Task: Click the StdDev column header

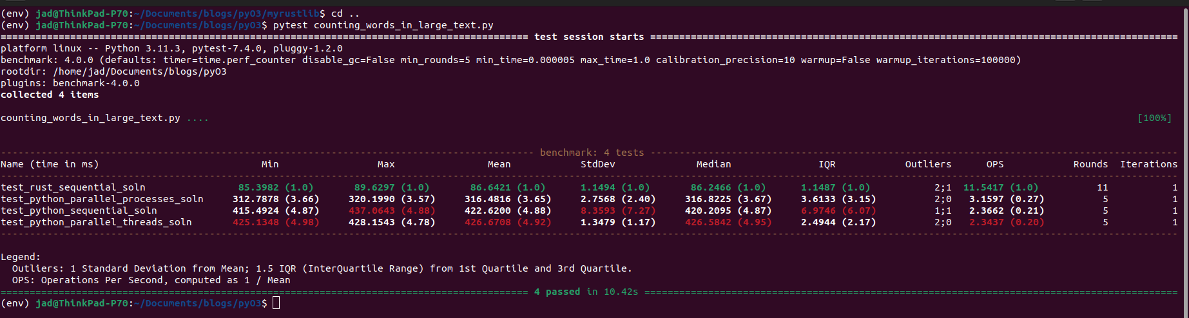Action: pos(597,164)
